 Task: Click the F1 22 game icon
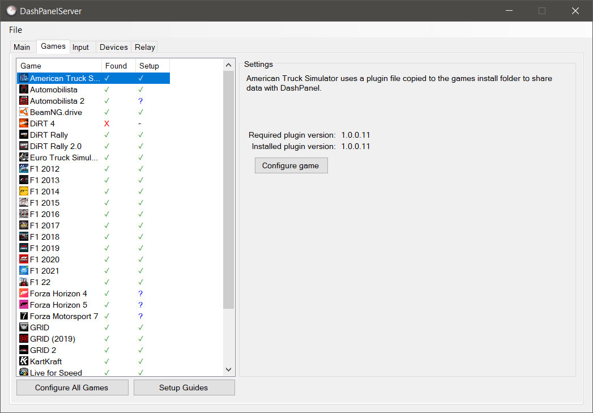point(24,282)
